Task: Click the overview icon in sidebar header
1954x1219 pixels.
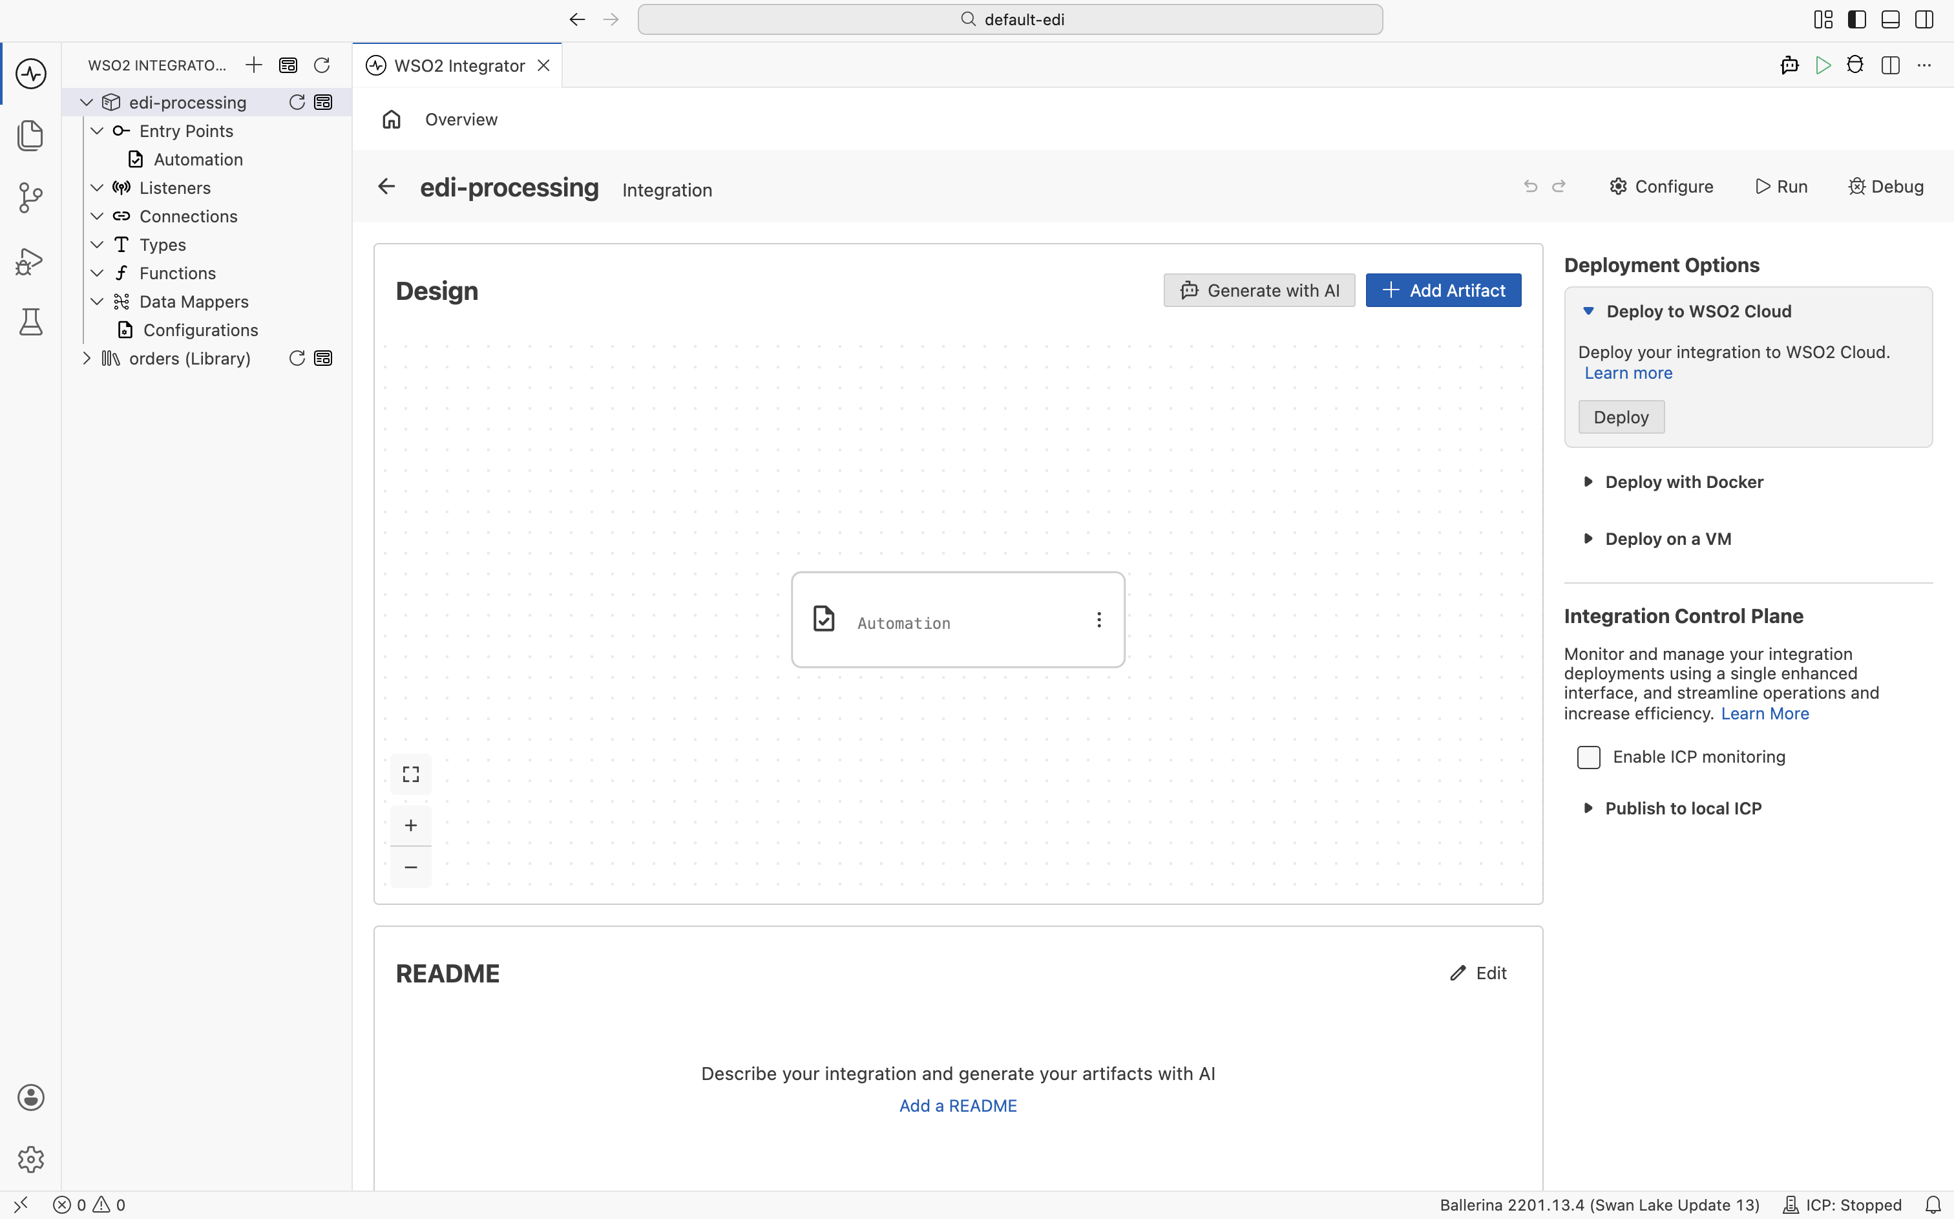Action: (x=288, y=65)
